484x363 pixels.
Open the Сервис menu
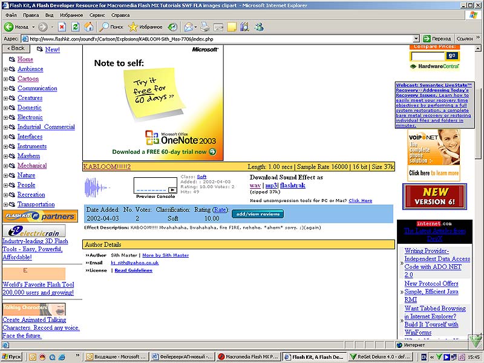pos(97,15)
